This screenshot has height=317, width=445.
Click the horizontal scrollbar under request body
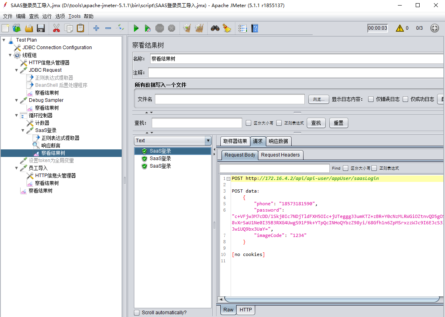click(x=332, y=299)
